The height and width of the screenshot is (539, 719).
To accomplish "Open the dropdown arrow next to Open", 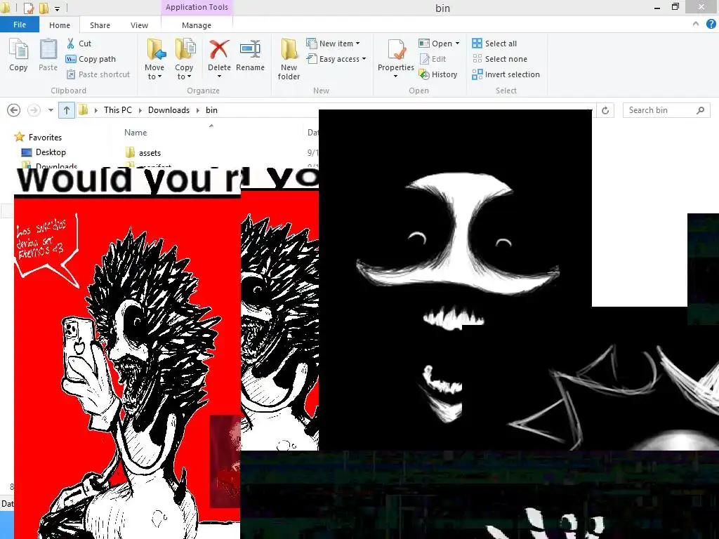I will 457,44.
